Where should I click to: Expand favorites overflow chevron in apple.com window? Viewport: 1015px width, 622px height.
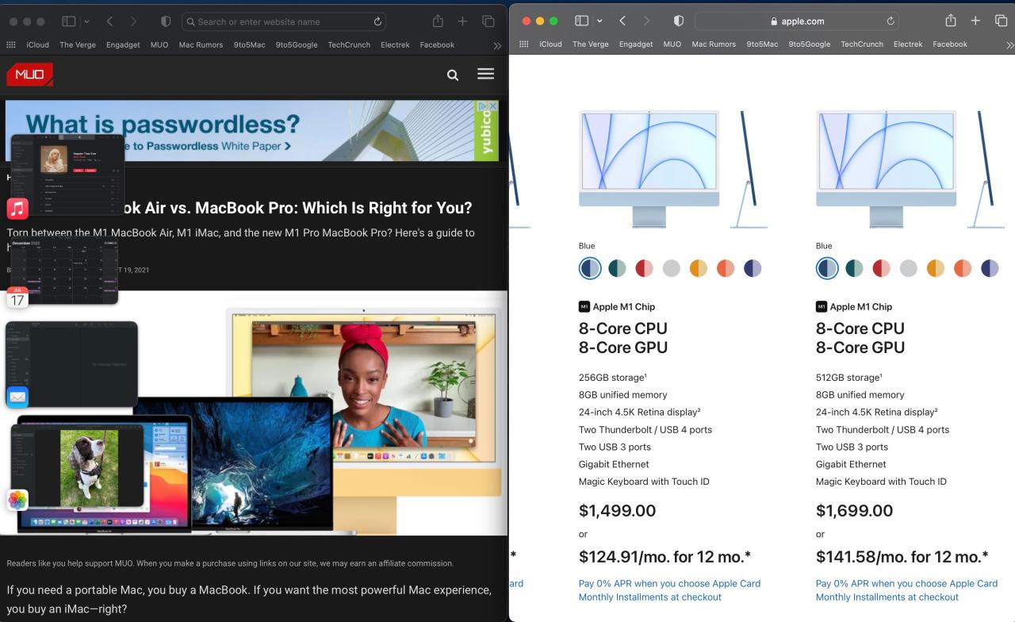coord(1009,45)
